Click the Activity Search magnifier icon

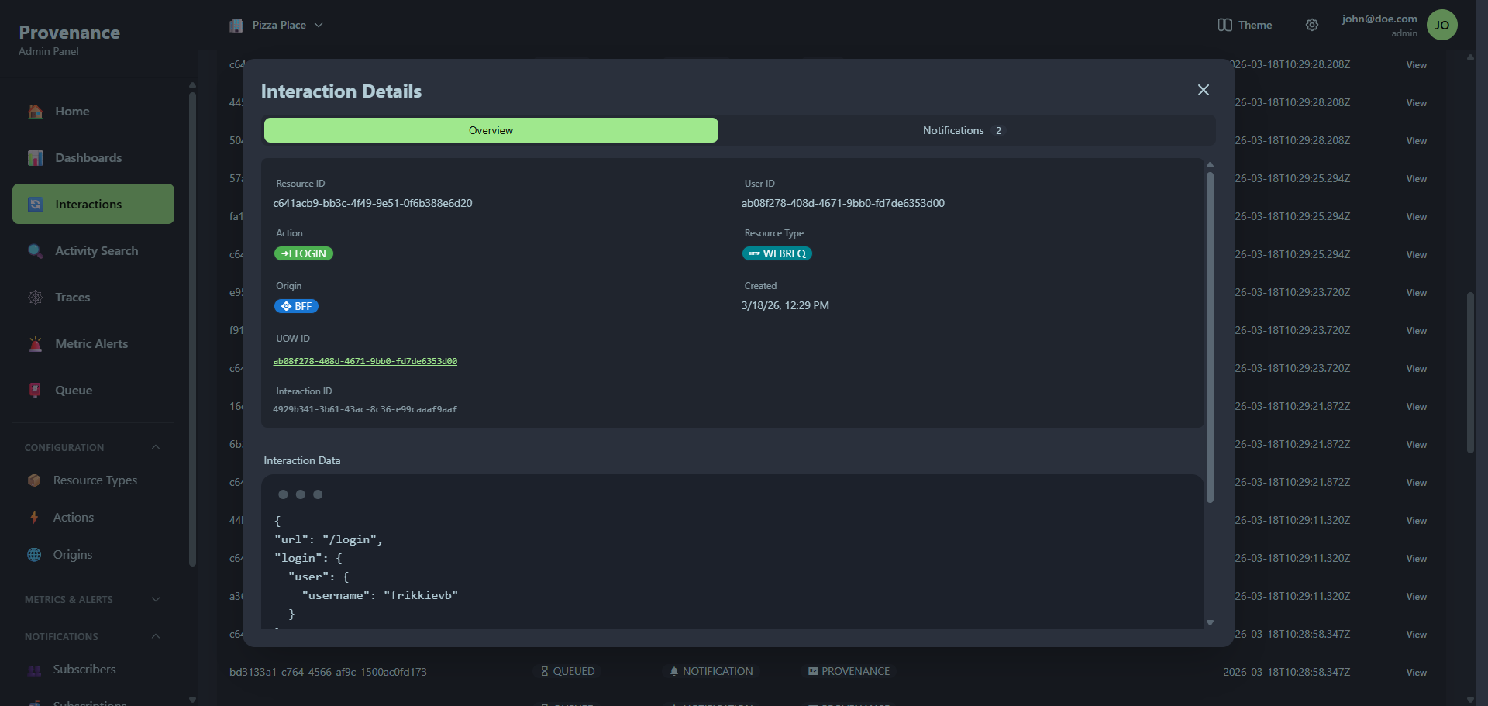pos(36,251)
